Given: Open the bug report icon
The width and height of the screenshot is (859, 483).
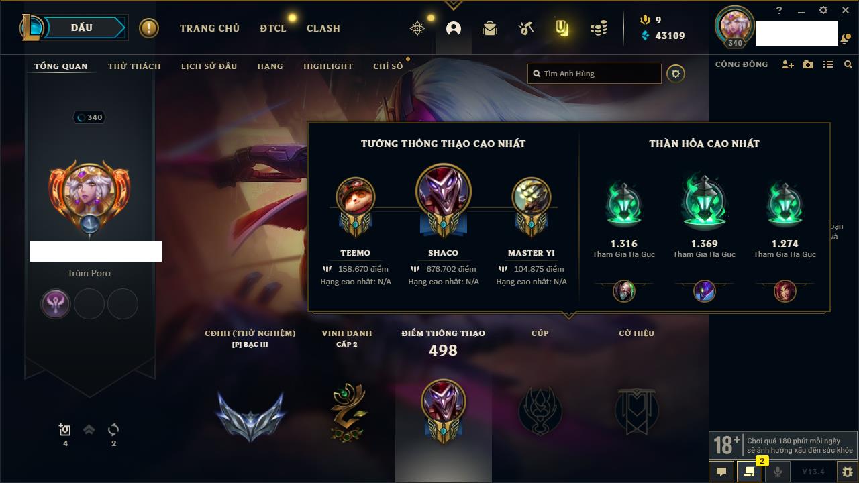Looking at the screenshot, I should click(848, 472).
